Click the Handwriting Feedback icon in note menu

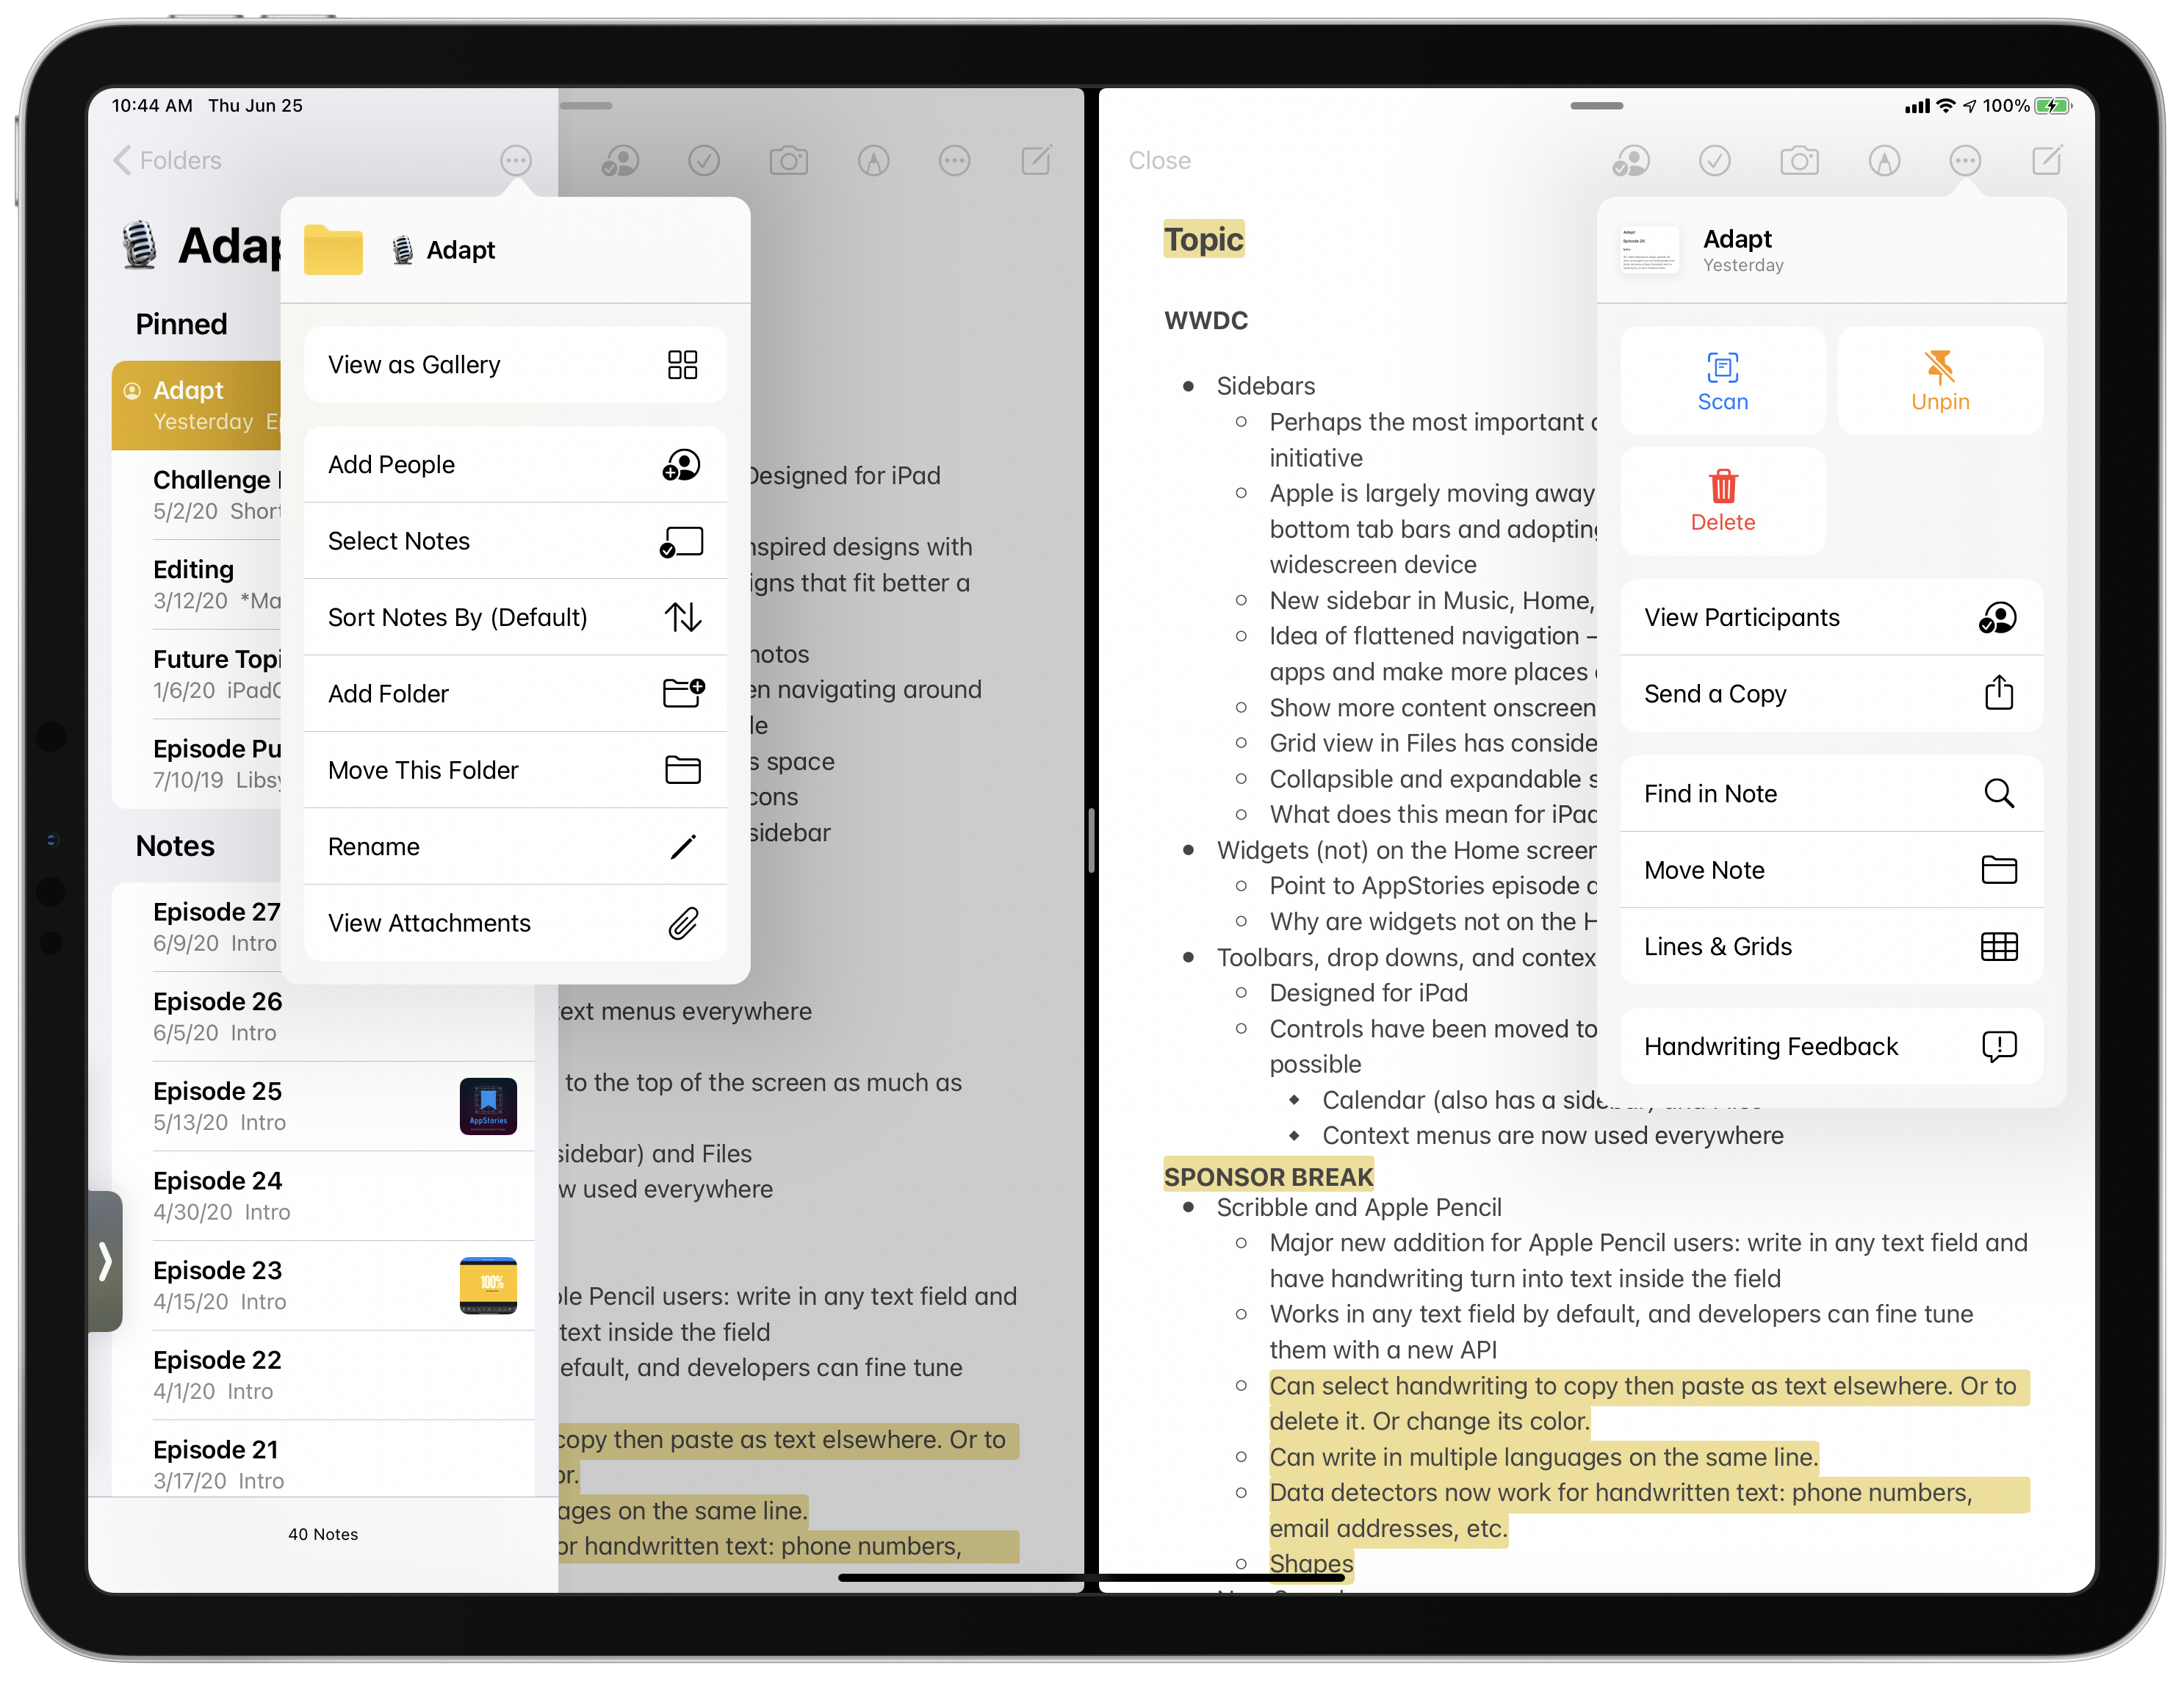[x=1997, y=1047]
